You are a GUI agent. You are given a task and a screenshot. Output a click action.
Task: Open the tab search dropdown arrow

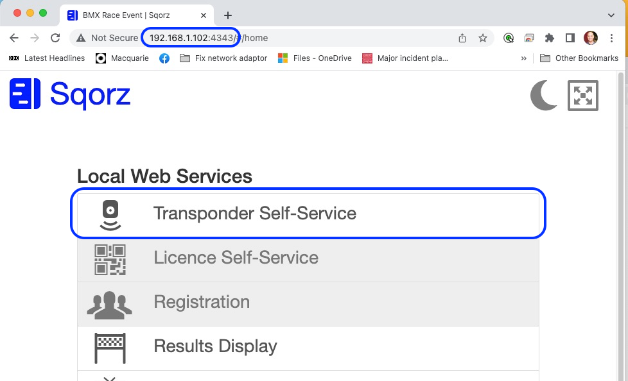coord(611,15)
